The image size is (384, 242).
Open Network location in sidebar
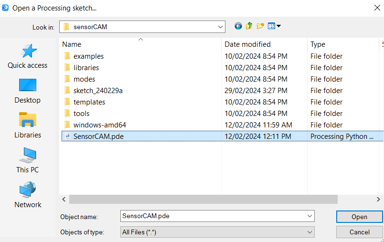(x=28, y=195)
